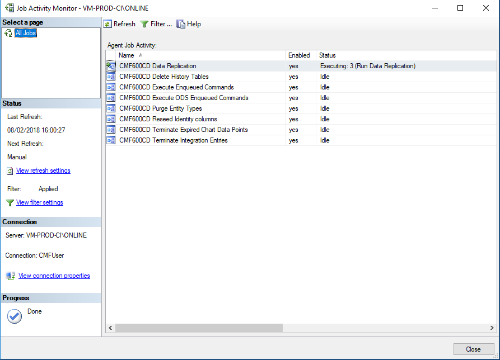This screenshot has width=500, height=360.
Task: Click the Purge Entity Types job icon
Action: pos(111,108)
